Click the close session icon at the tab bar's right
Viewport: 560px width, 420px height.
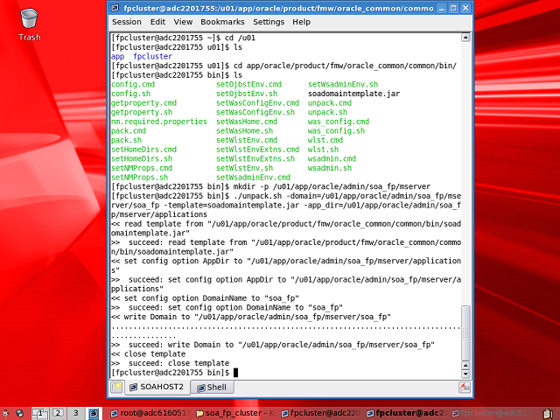(x=465, y=388)
